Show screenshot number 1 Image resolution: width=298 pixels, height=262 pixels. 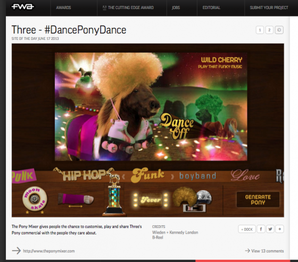coord(260,30)
